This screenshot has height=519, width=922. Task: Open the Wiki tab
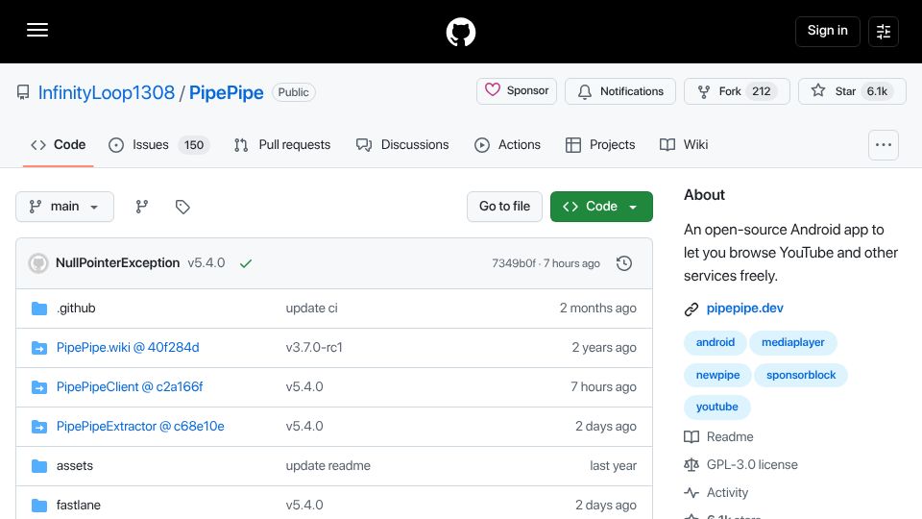684,145
